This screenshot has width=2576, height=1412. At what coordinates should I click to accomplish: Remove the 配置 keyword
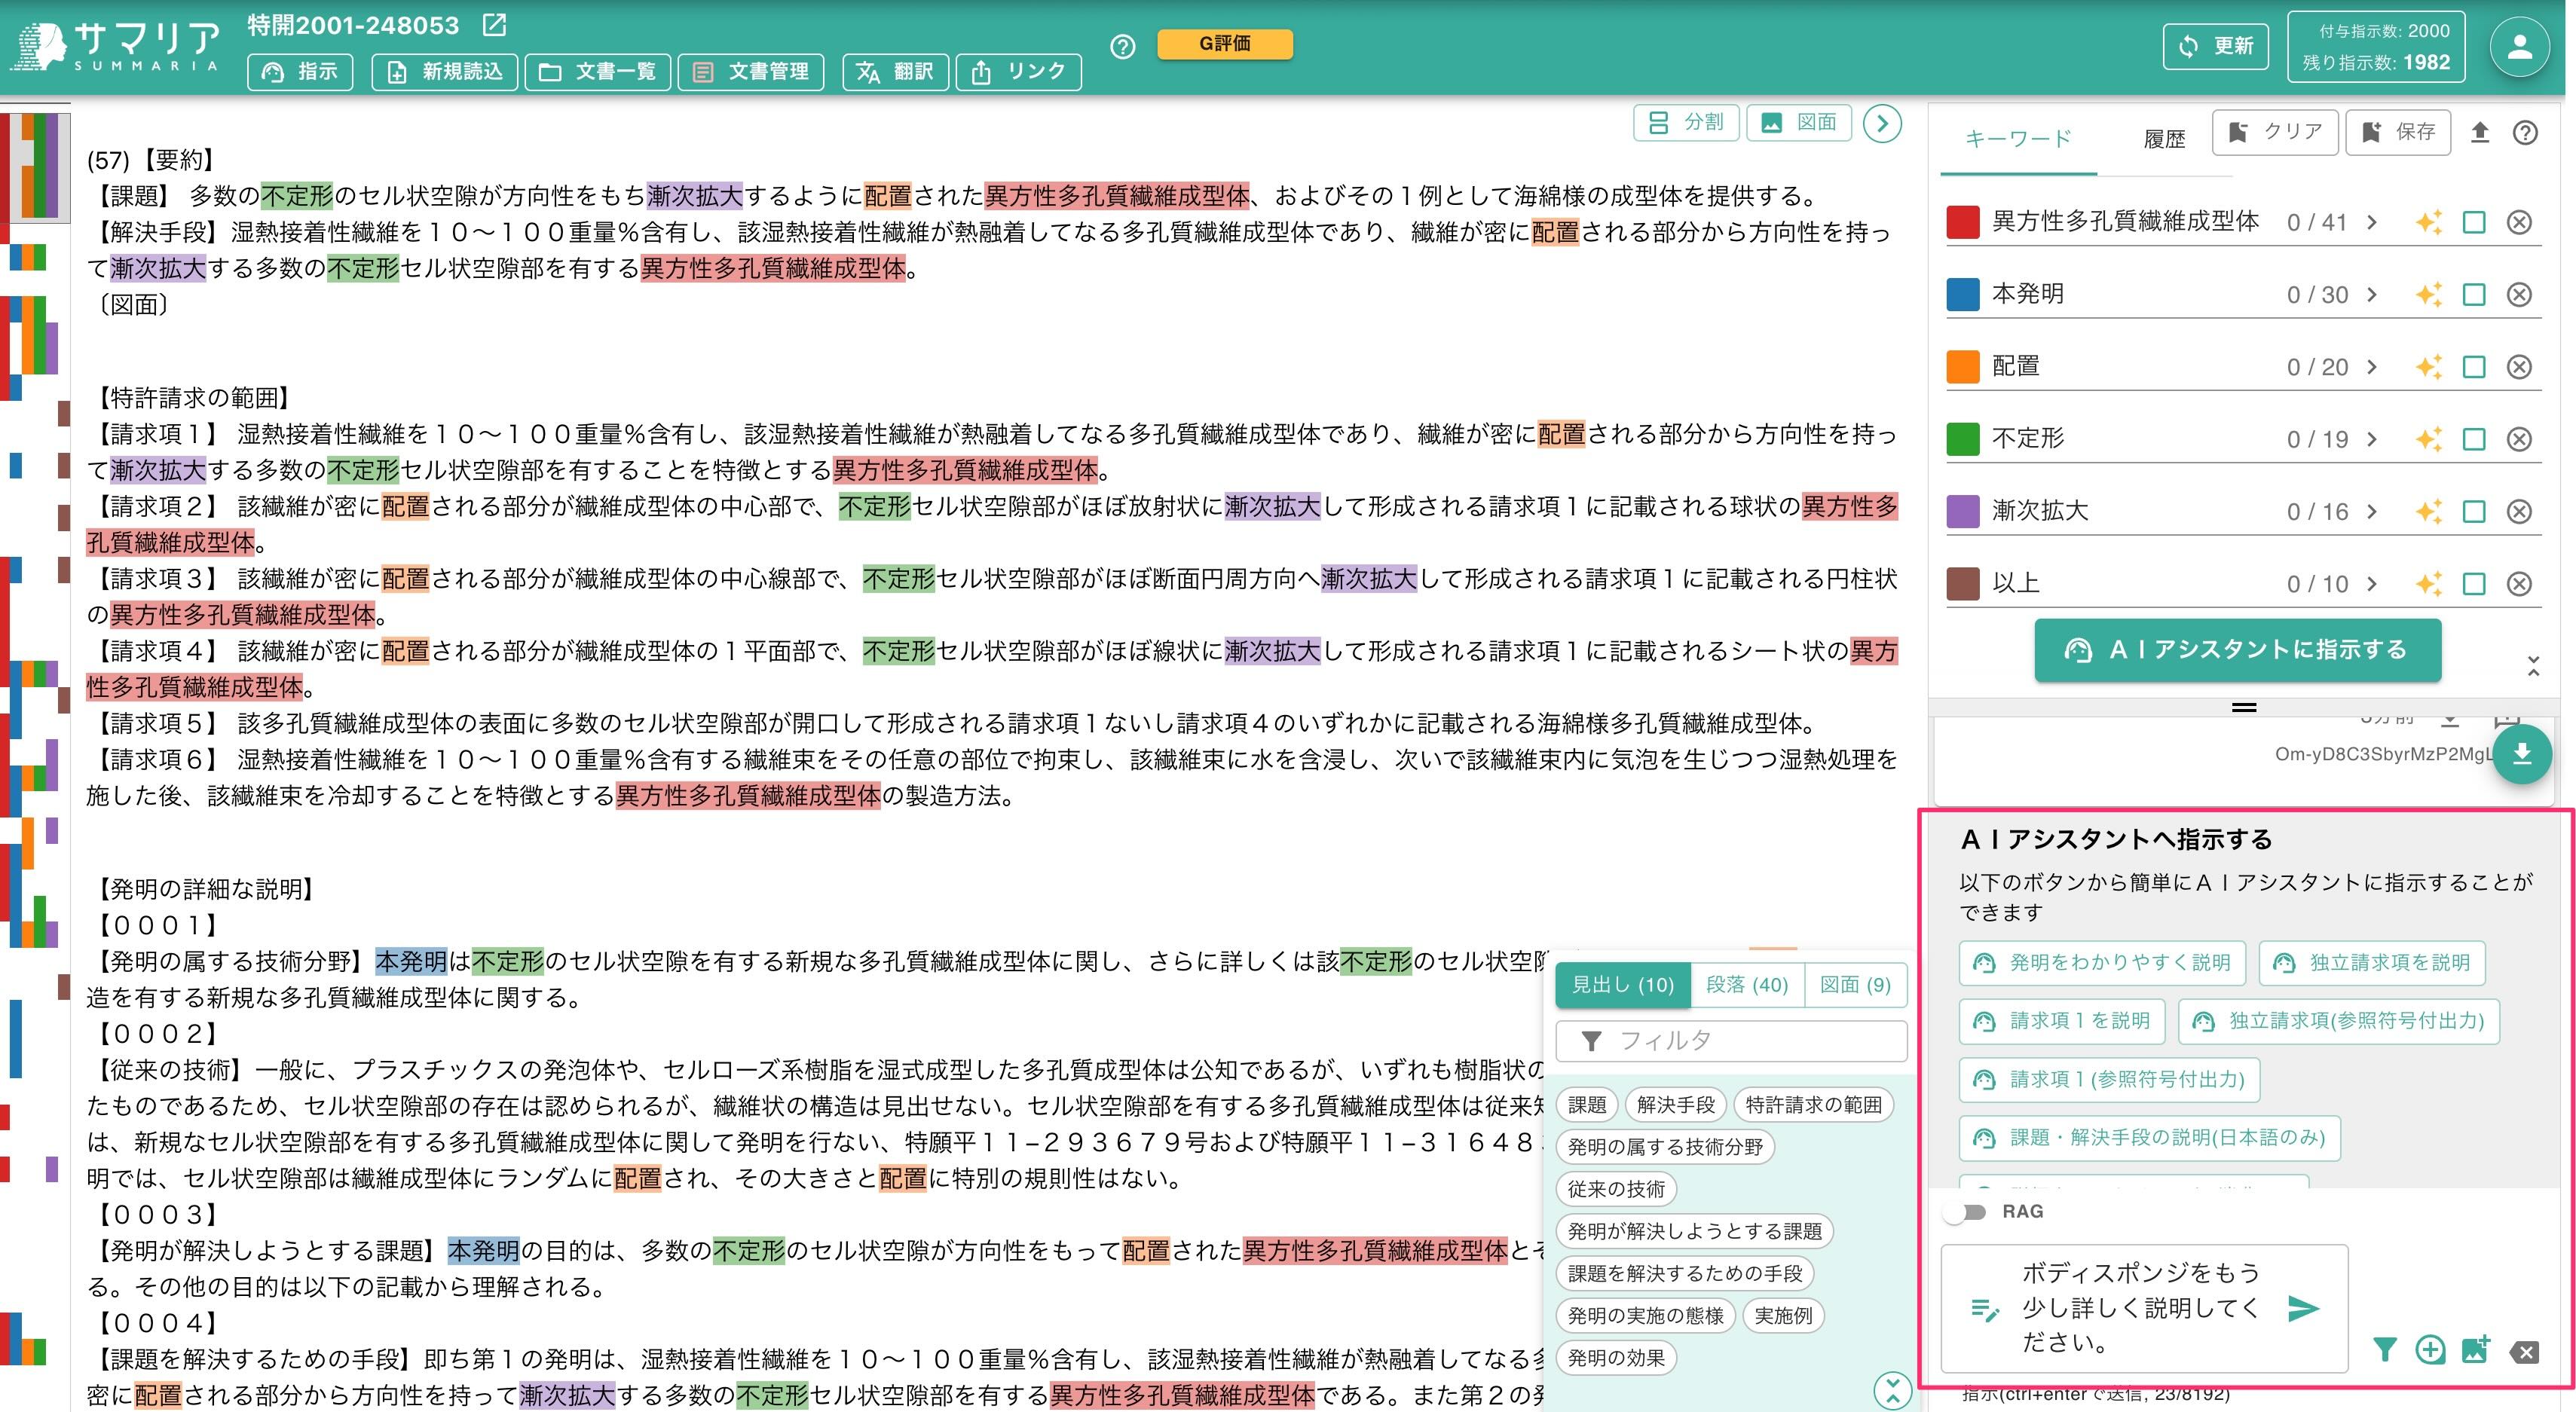pyautogui.click(x=2519, y=367)
